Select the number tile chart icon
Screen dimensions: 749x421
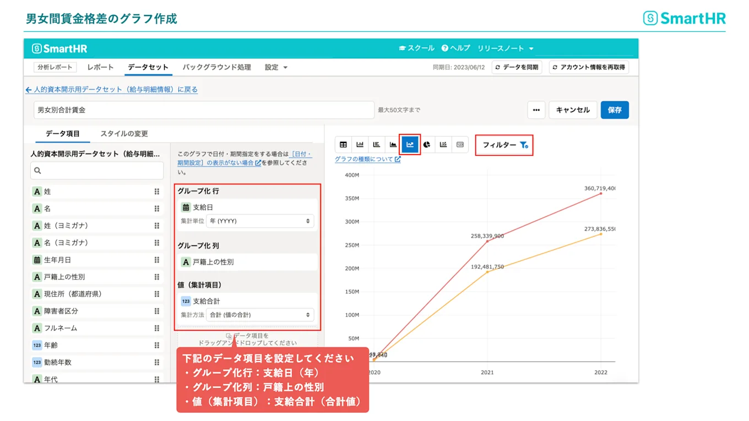tap(460, 145)
